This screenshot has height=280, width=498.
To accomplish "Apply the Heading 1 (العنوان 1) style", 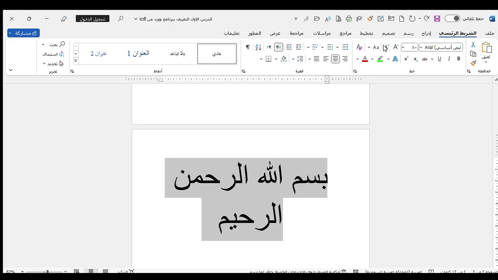I will click(138, 54).
